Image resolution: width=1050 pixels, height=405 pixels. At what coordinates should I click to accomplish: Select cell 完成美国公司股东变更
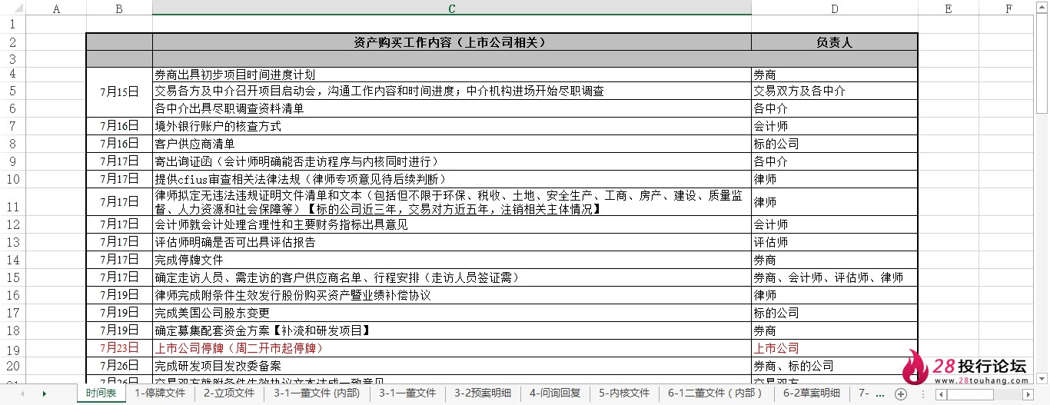(x=452, y=312)
